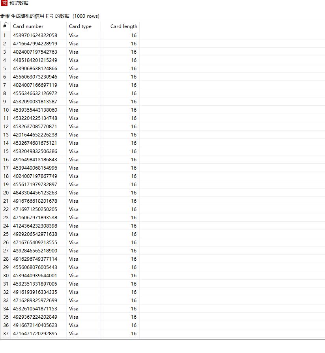
Task: Select card number 4024007197867749
Action: click(x=35, y=176)
